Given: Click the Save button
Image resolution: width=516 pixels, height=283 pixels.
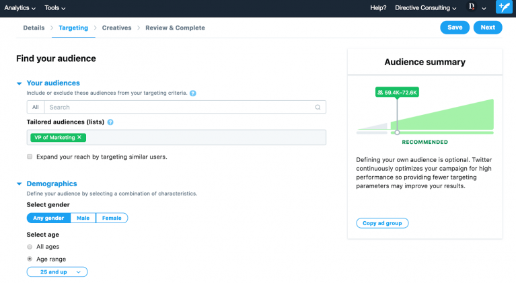Looking at the screenshot, I should 455,28.
